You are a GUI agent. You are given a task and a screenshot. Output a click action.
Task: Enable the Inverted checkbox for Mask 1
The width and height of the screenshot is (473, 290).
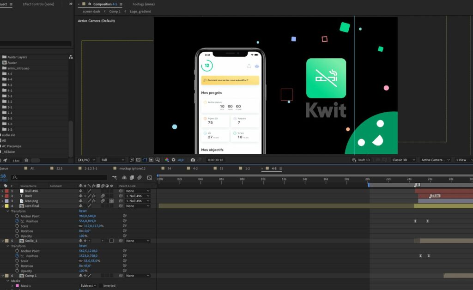(100, 286)
